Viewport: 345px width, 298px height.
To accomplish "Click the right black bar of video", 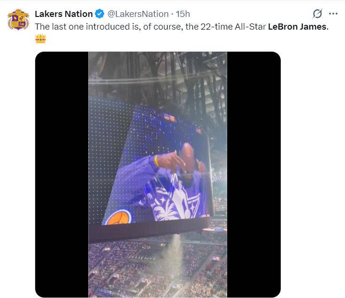I will point(253,174).
